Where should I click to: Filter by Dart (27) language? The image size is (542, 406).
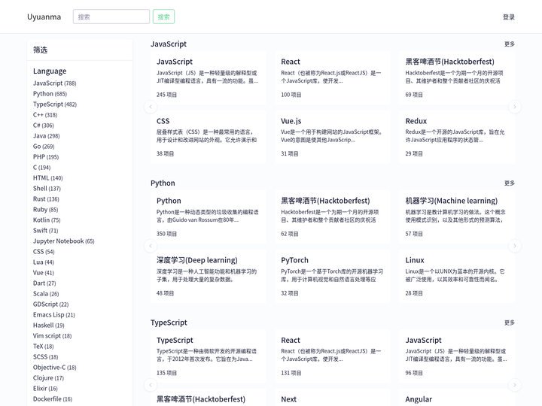click(44, 283)
